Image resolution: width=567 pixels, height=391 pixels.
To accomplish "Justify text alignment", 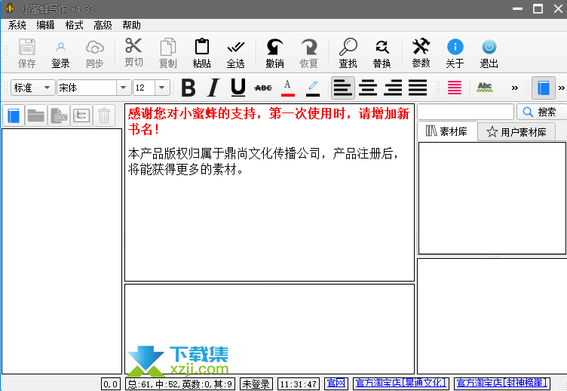I will click(x=418, y=88).
